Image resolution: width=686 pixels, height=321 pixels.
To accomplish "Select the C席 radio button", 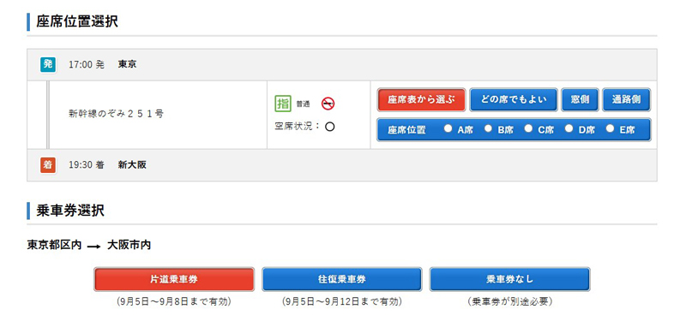I will pyautogui.click(x=528, y=129).
